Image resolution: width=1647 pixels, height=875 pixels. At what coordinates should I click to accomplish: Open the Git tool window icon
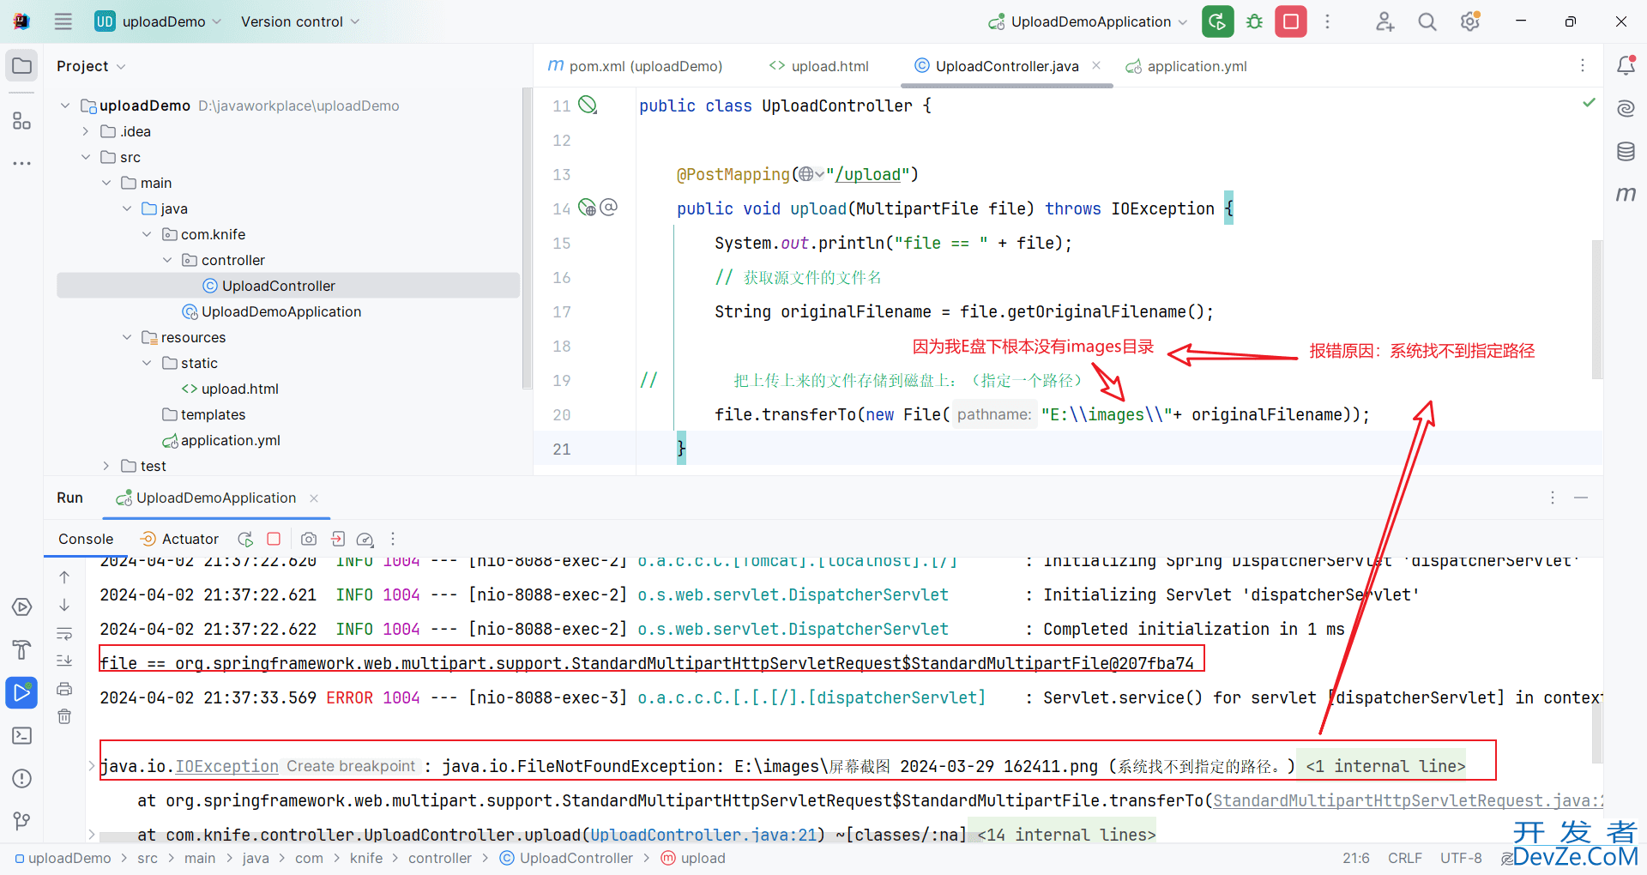22,821
